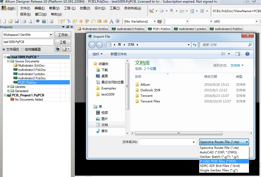Choose AutoCAD (*.DXF; *.DWG) file type
261x177 pixels.
click(x=224, y=152)
